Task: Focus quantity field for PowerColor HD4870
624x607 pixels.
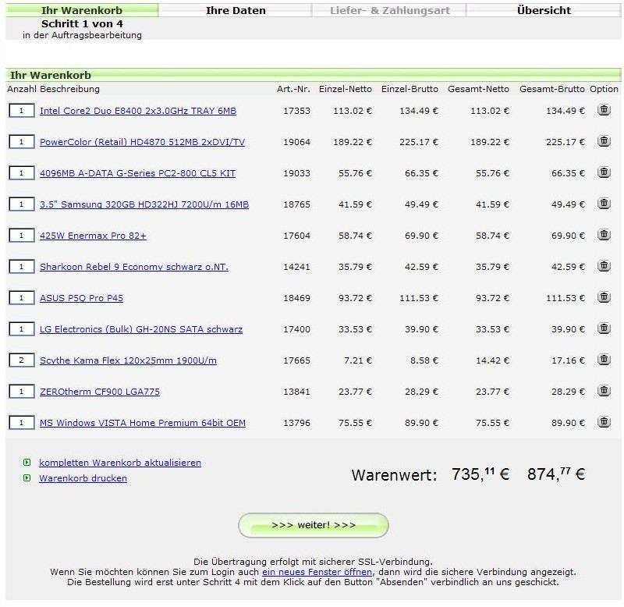Action: (22, 142)
